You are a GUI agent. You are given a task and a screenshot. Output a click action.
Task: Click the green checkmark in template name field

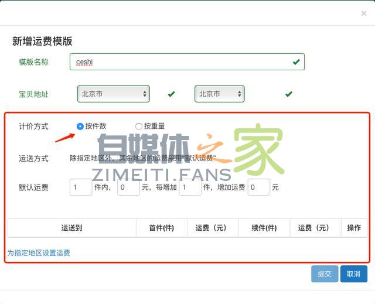pyautogui.click(x=296, y=62)
